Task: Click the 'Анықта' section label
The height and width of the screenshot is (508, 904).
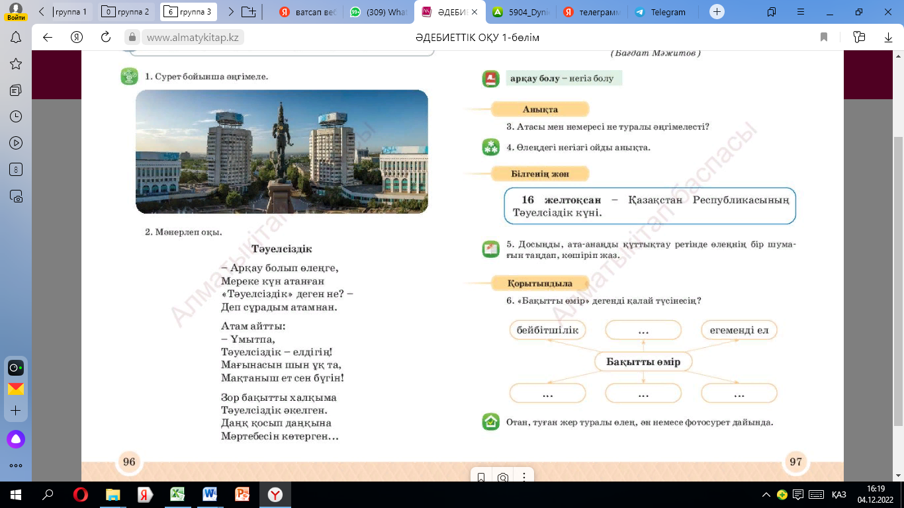Action: click(540, 109)
